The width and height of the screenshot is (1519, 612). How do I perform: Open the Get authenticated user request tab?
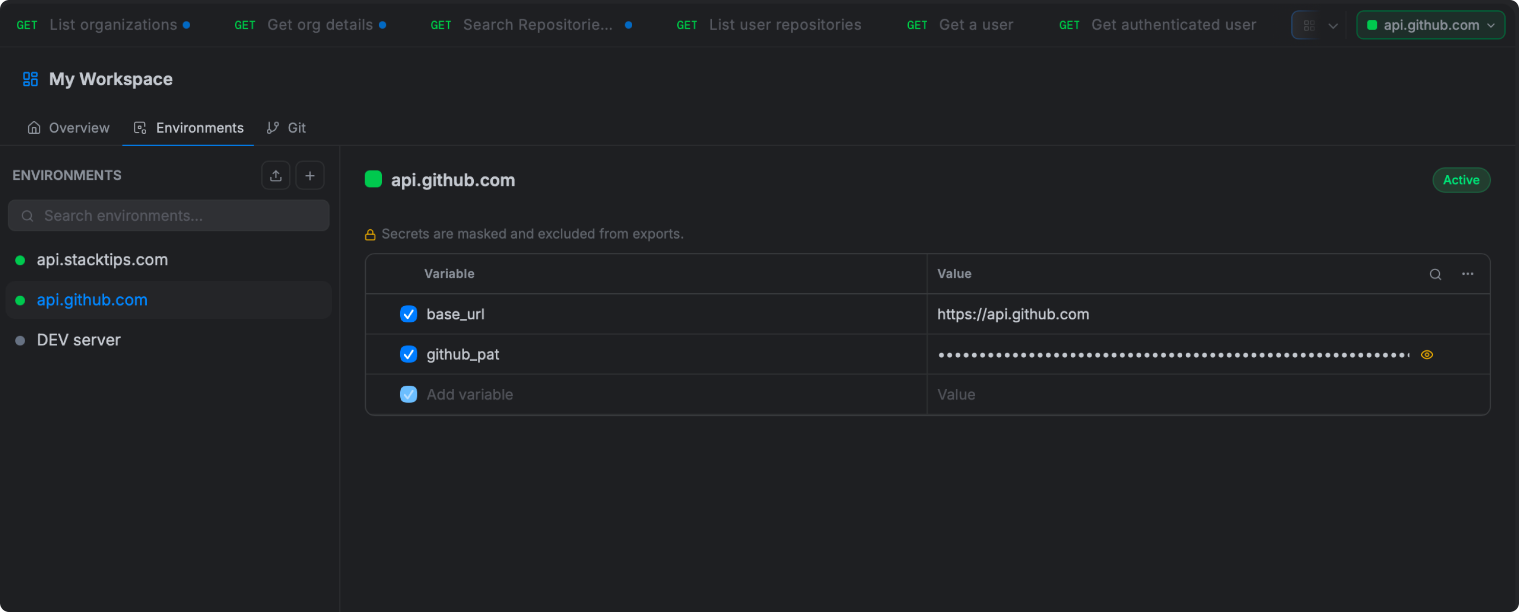[1158, 25]
